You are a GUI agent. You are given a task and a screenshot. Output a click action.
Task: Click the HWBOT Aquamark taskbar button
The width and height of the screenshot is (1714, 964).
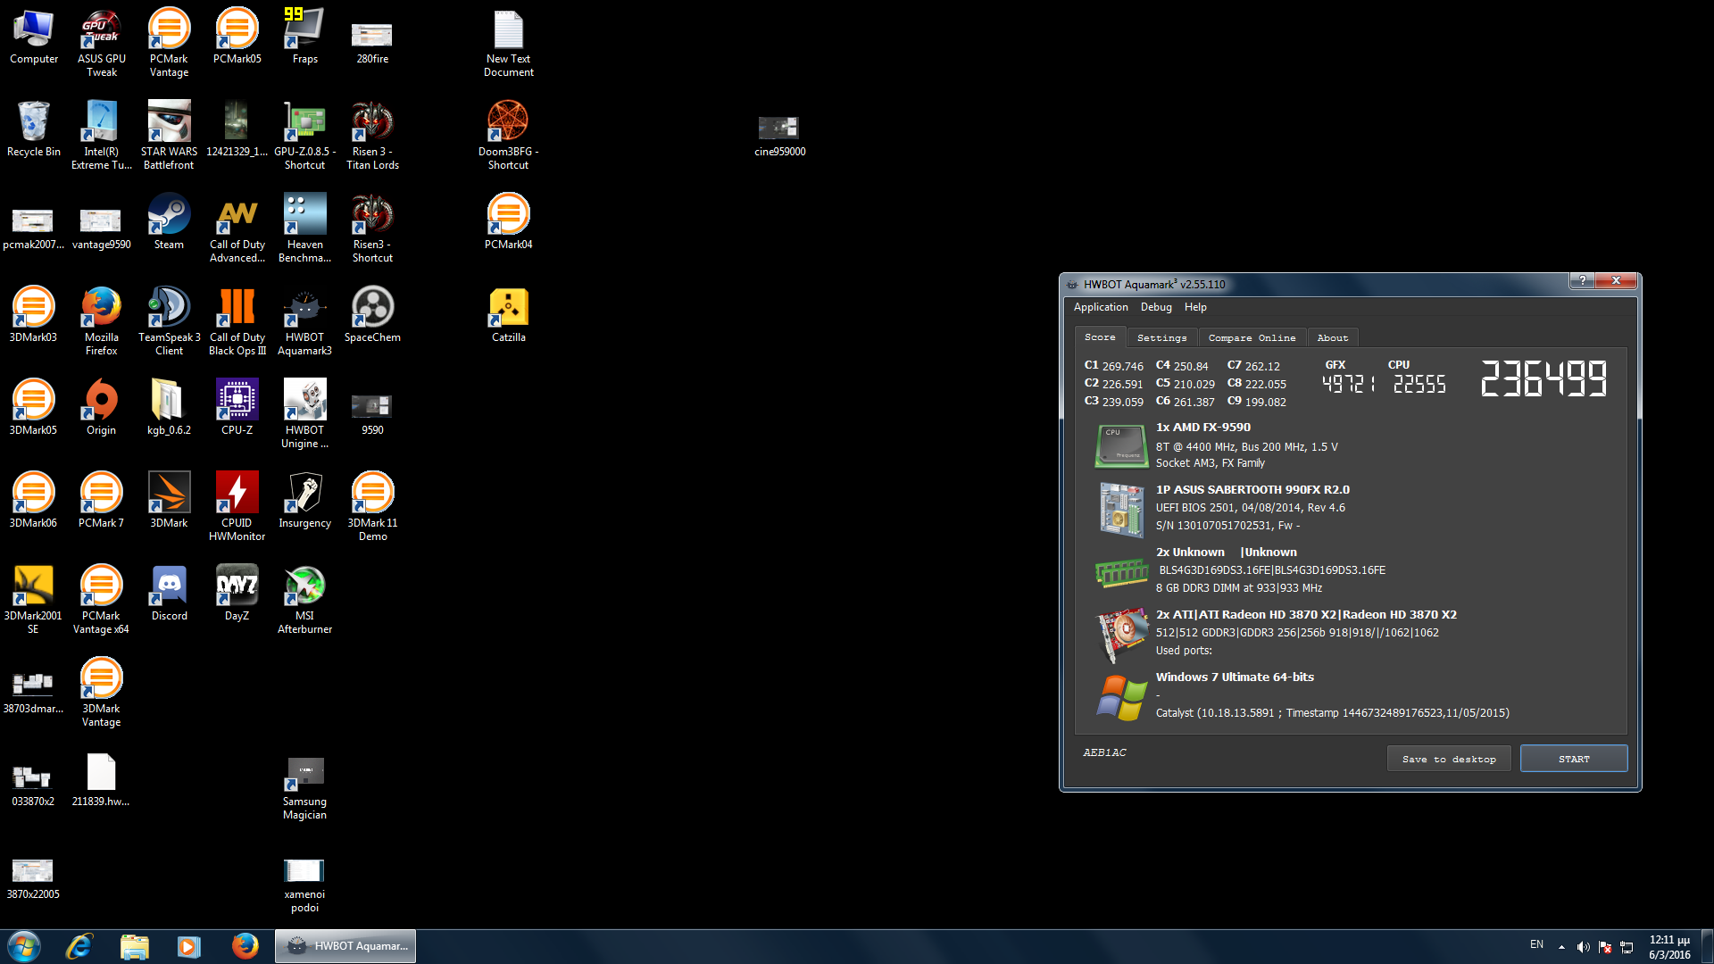pos(345,946)
